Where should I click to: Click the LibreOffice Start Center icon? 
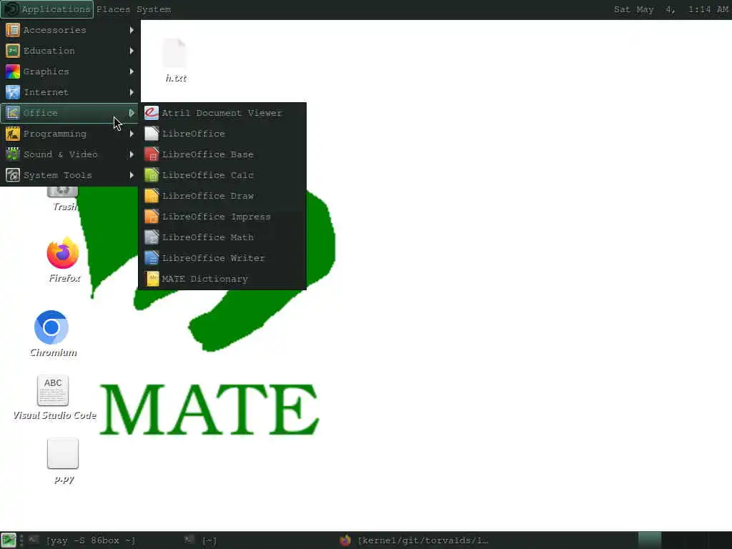(152, 134)
